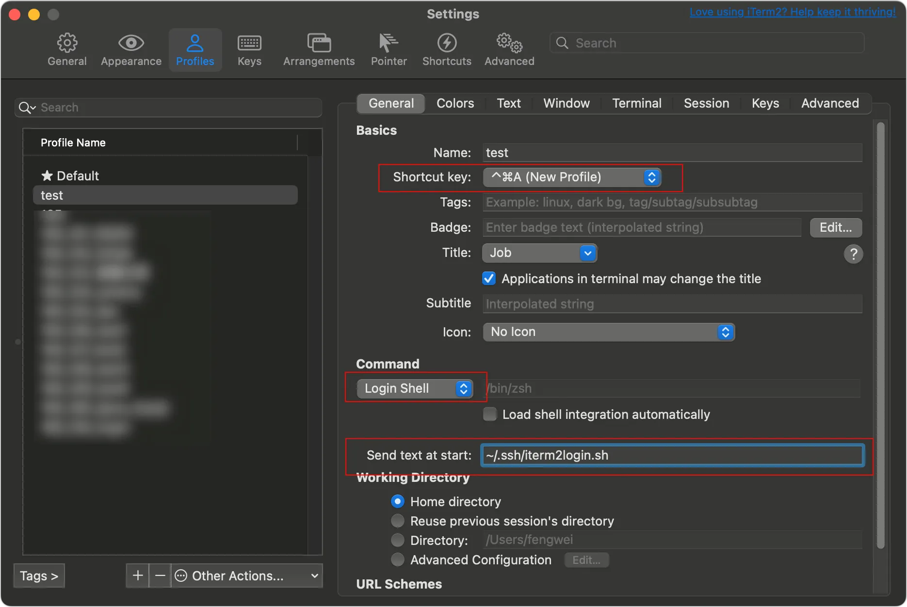Select the test profile row
This screenshot has width=907, height=607.
(x=165, y=195)
